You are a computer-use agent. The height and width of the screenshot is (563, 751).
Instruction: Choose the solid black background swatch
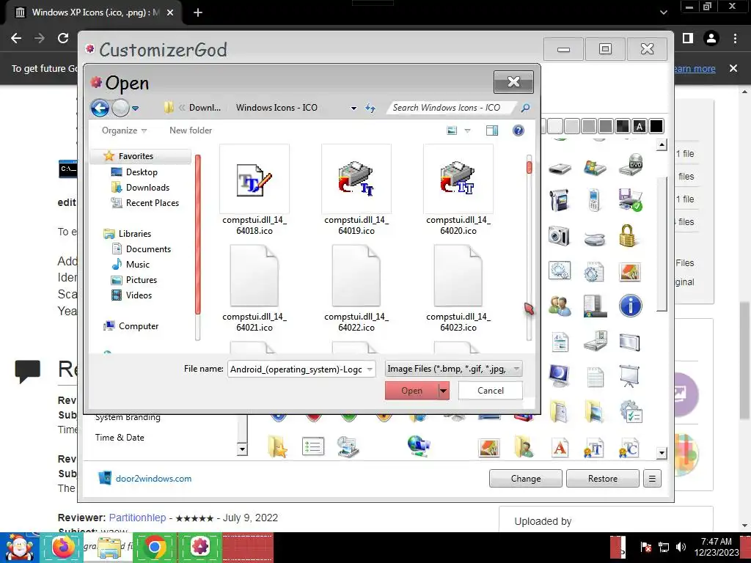point(656,126)
